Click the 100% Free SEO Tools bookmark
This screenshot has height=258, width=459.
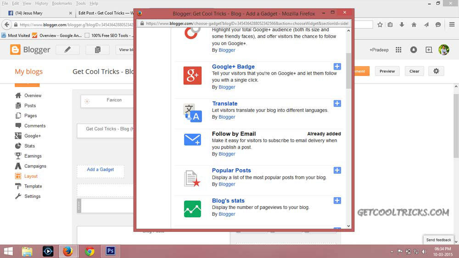coord(109,35)
